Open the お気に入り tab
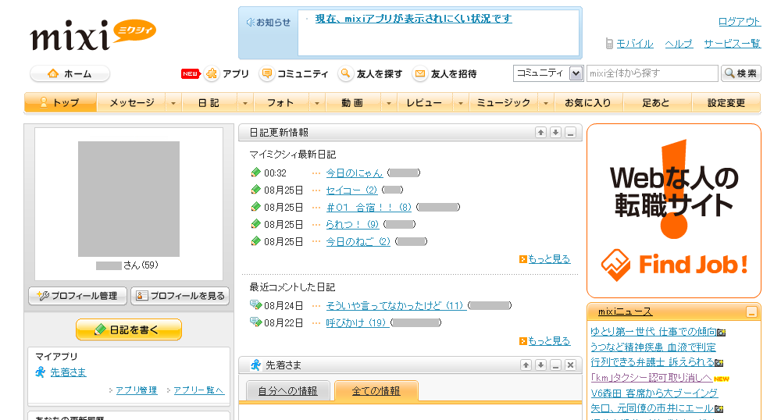Screen dimensions: 781x420 pos(588,102)
